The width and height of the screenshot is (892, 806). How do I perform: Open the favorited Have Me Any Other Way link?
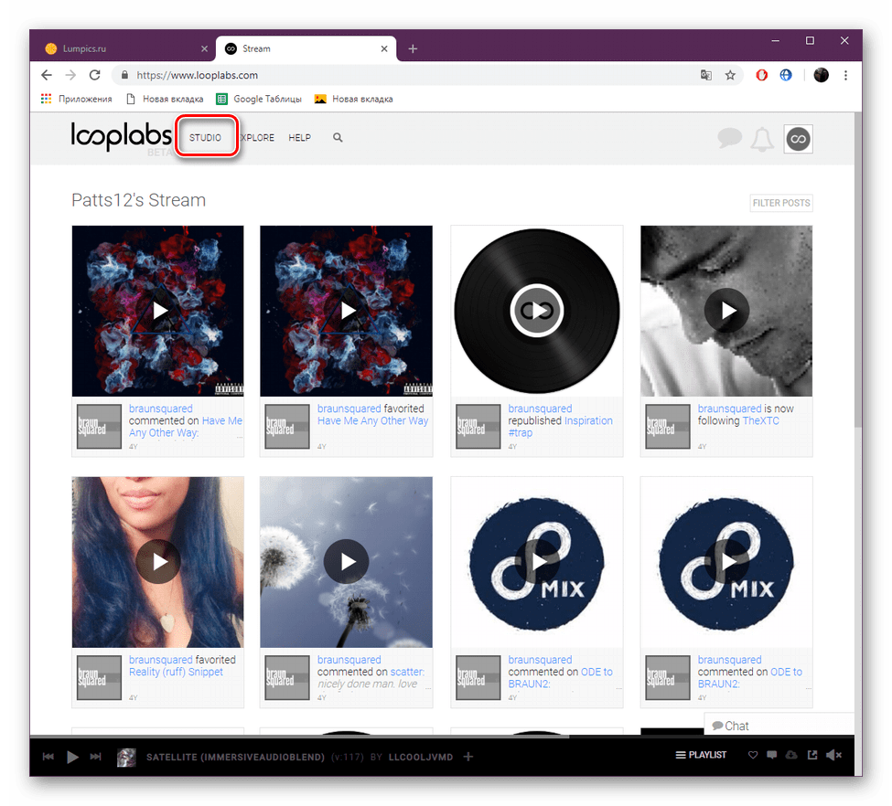coord(372,420)
